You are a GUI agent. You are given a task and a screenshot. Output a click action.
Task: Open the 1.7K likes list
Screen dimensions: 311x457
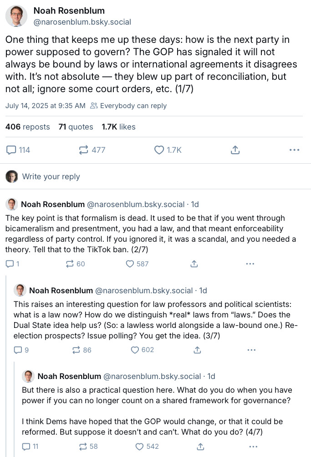118,127
